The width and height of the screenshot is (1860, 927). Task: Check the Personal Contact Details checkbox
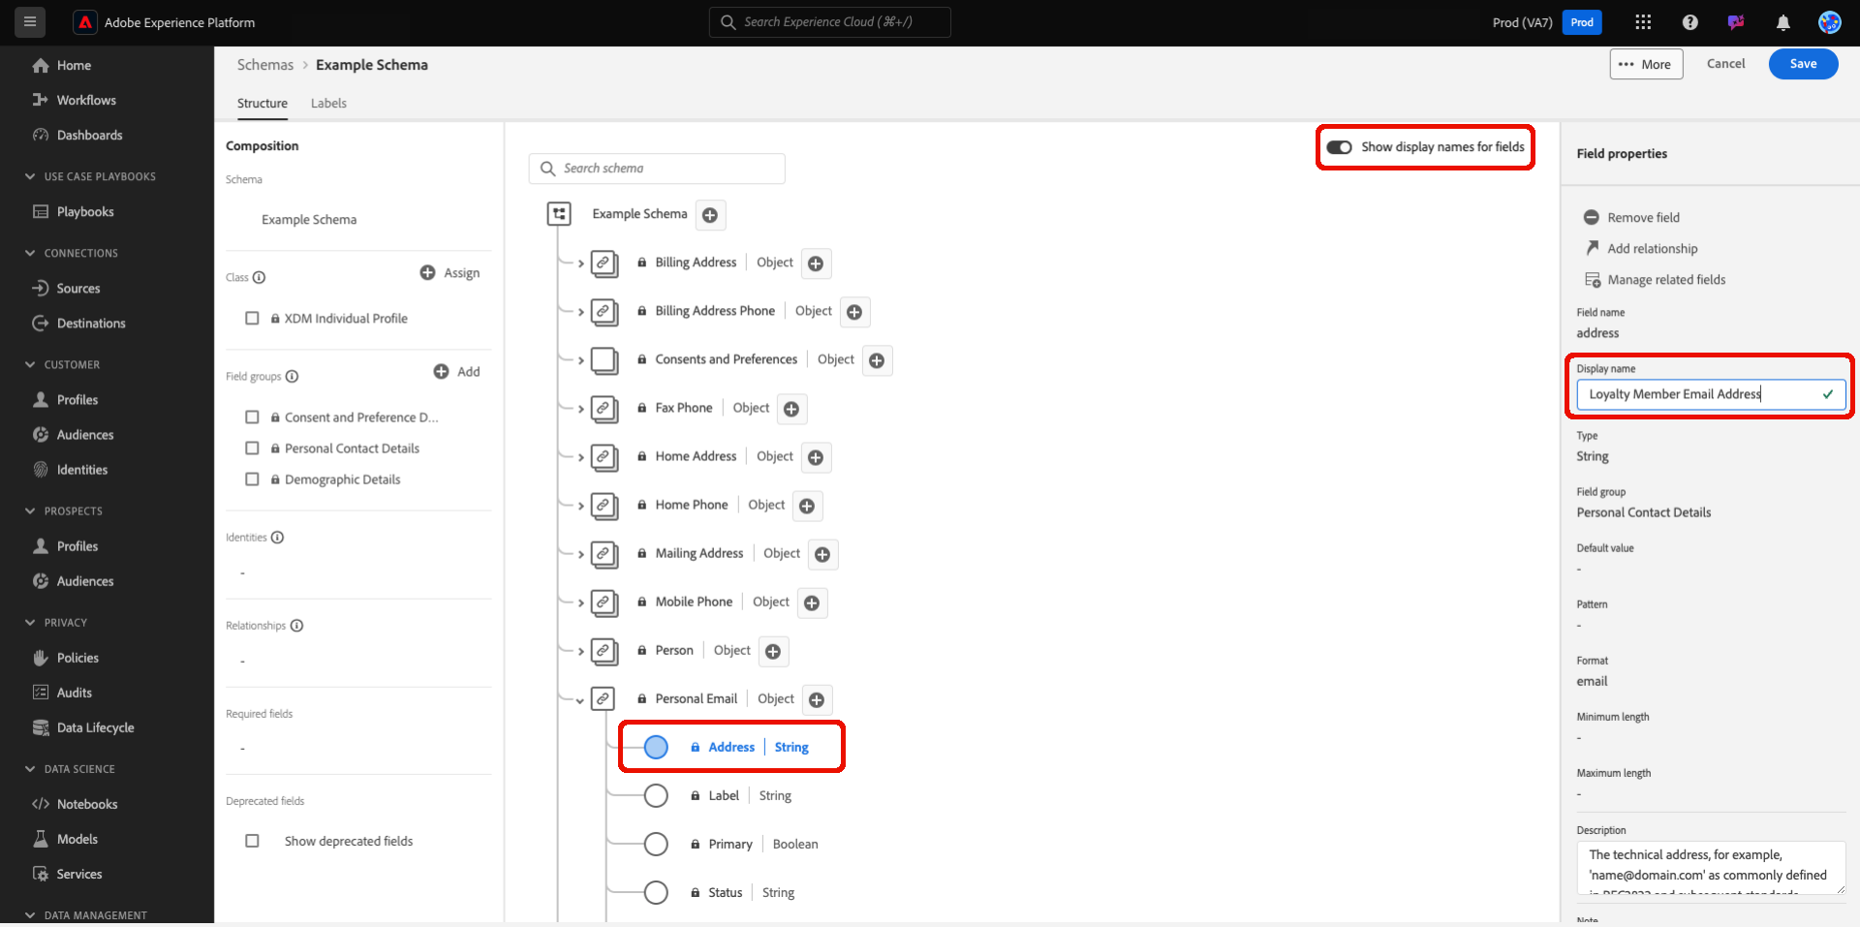pos(252,448)
